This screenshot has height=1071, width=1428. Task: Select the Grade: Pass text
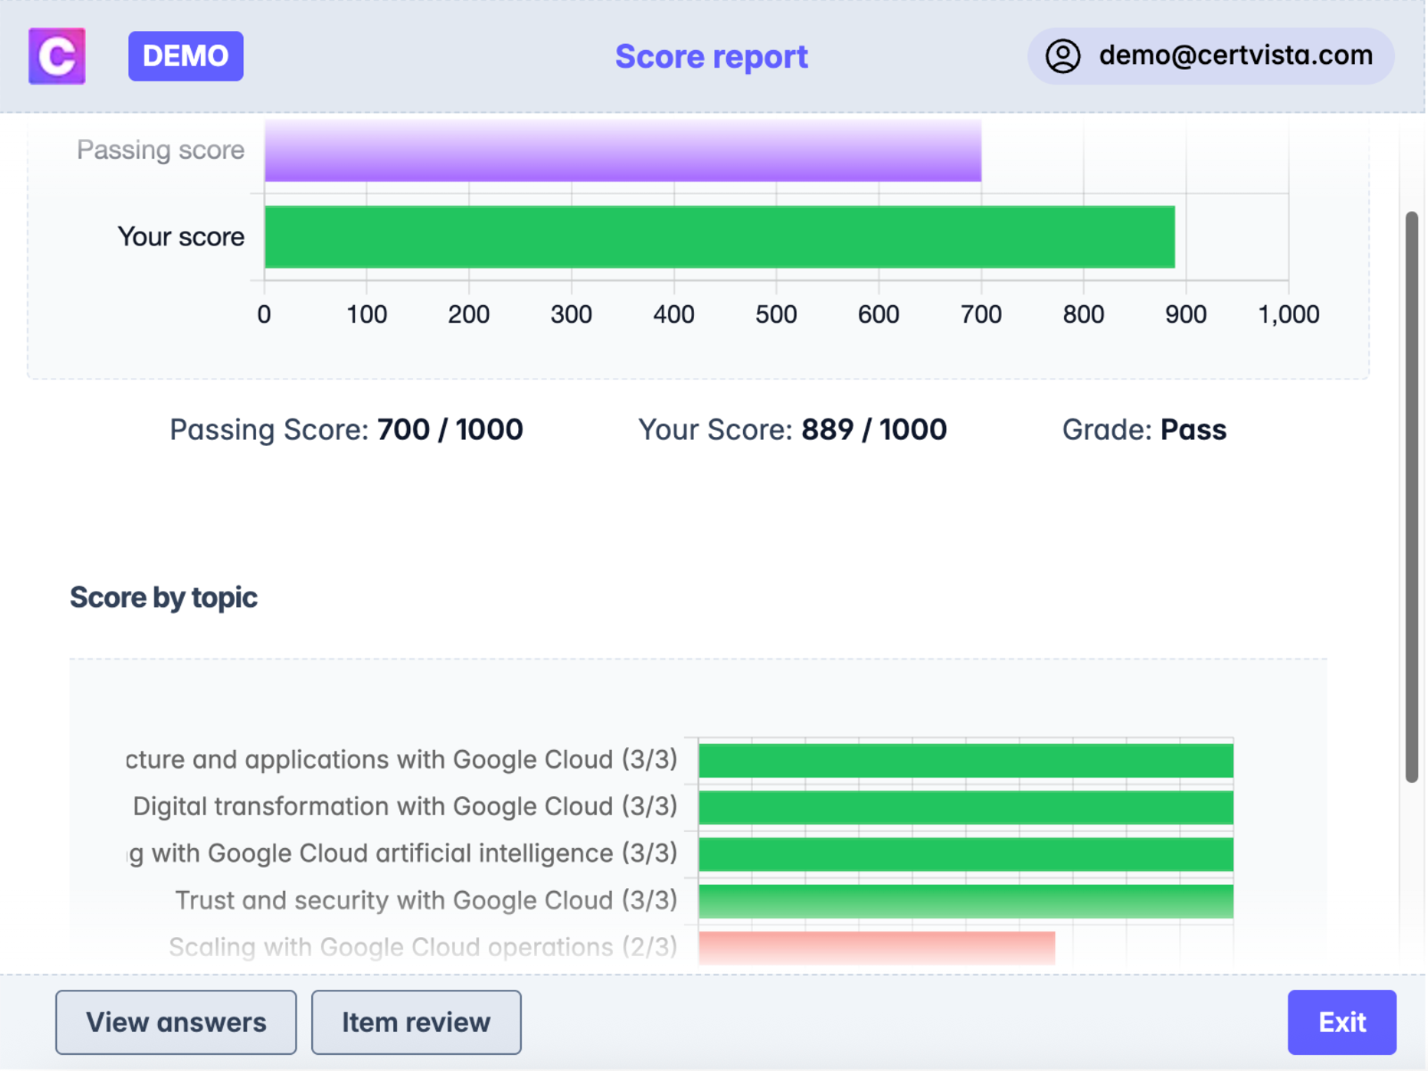click(x=1144, y=429)
